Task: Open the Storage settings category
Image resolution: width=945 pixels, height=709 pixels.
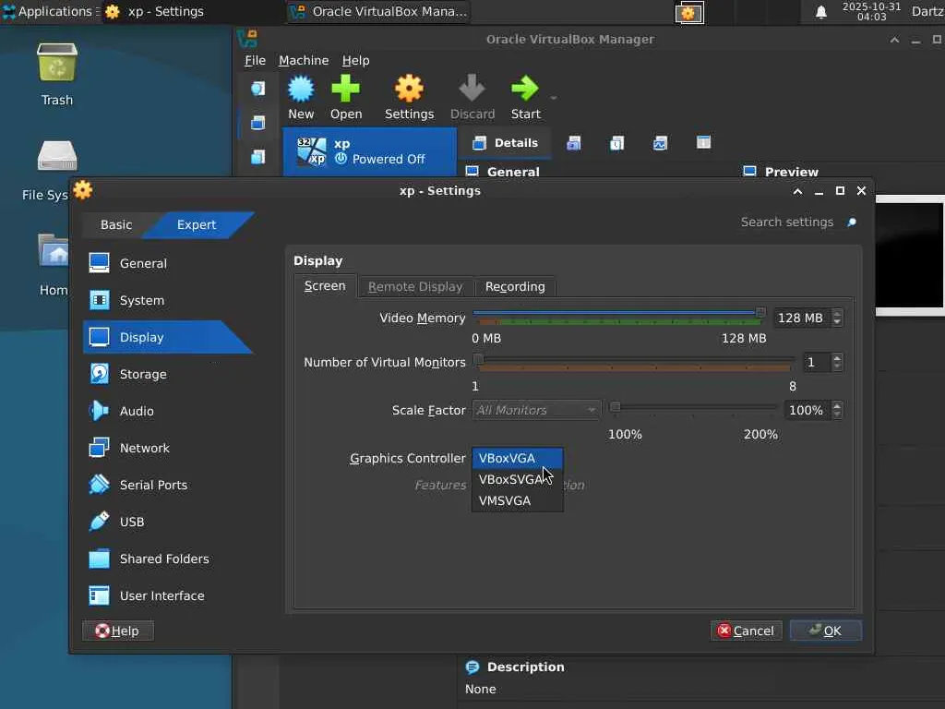Action: 168,374
